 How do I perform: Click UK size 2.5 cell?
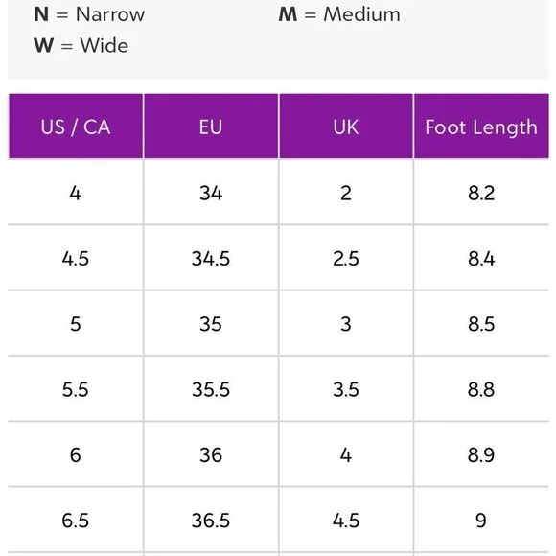(x=346, y=258)
